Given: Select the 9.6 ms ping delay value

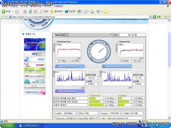Looking at the screenshot, I should point(91,78).
